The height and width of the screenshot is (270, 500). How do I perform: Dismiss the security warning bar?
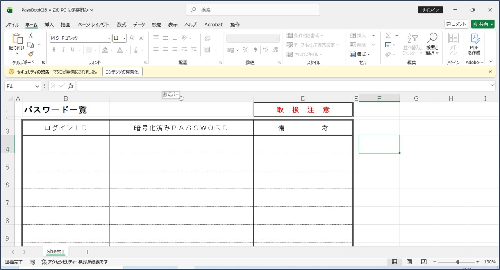click(x=490, y=72)
